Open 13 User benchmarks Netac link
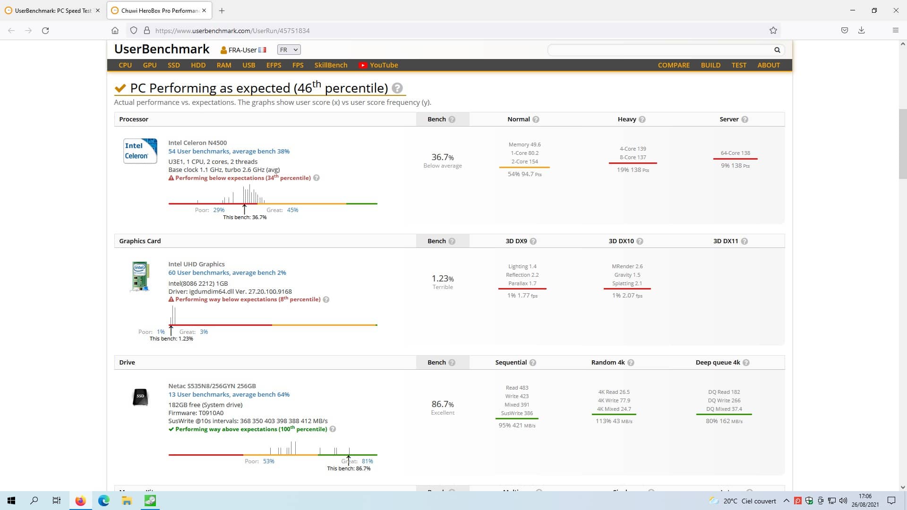The image size is (907, 510). click(229, 395)
